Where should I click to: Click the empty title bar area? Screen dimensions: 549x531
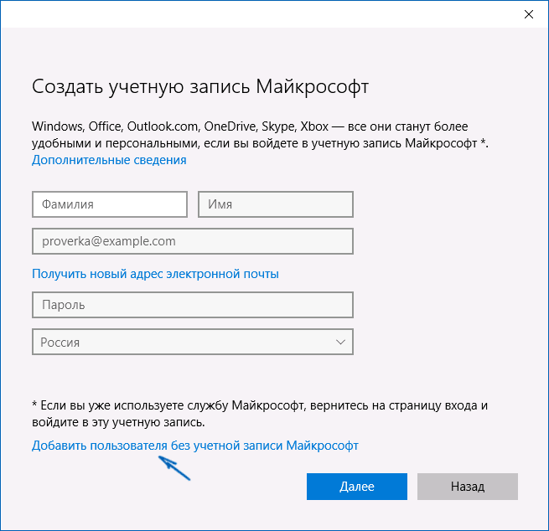tap(251, 14)
